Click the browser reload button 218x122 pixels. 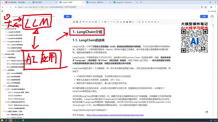(x=11, y=7)
